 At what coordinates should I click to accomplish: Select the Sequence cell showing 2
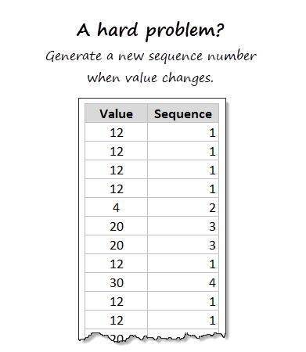(x=183, y=207)
